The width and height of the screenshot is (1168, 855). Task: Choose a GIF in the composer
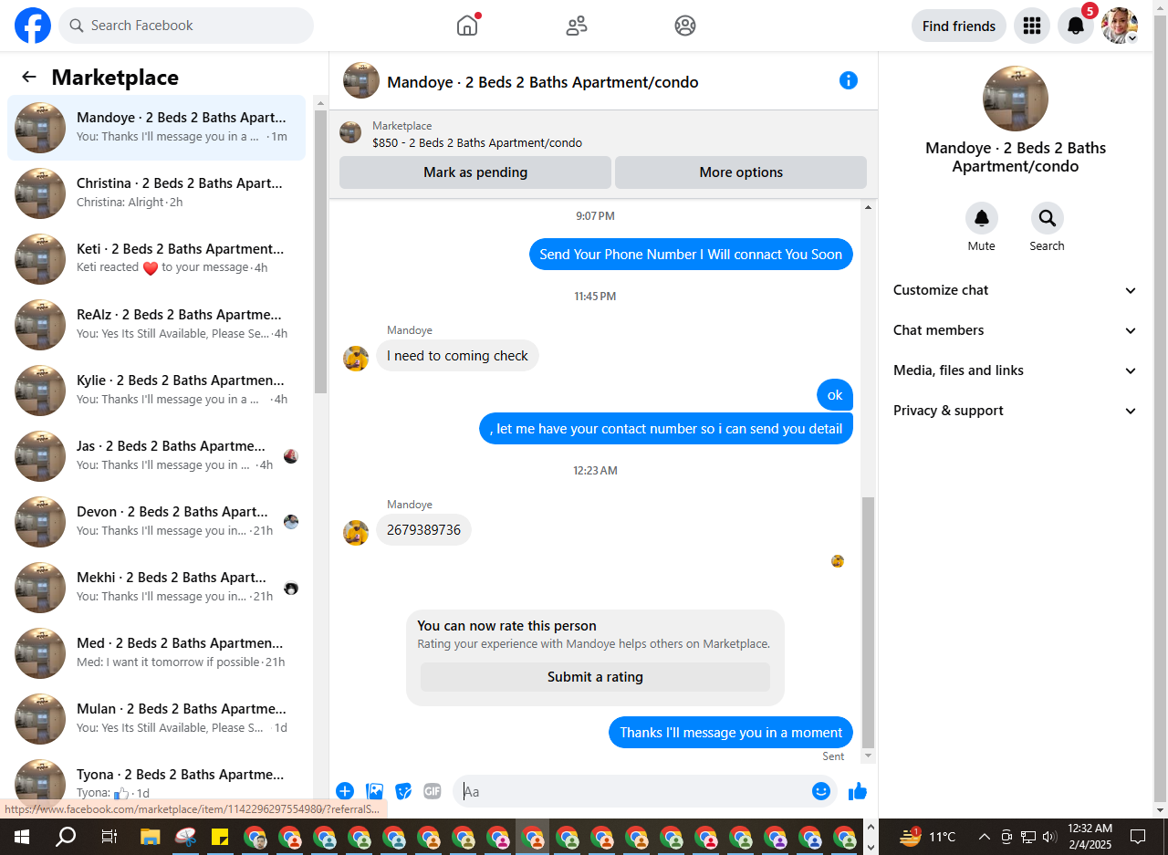[433, 791]
